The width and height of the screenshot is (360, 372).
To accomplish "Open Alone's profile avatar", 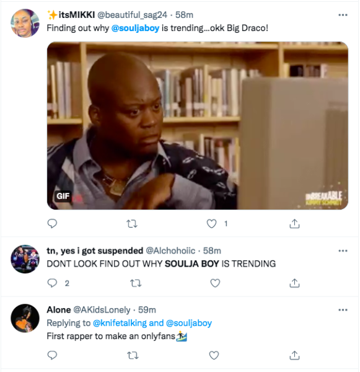I will (x=25, y=318).
